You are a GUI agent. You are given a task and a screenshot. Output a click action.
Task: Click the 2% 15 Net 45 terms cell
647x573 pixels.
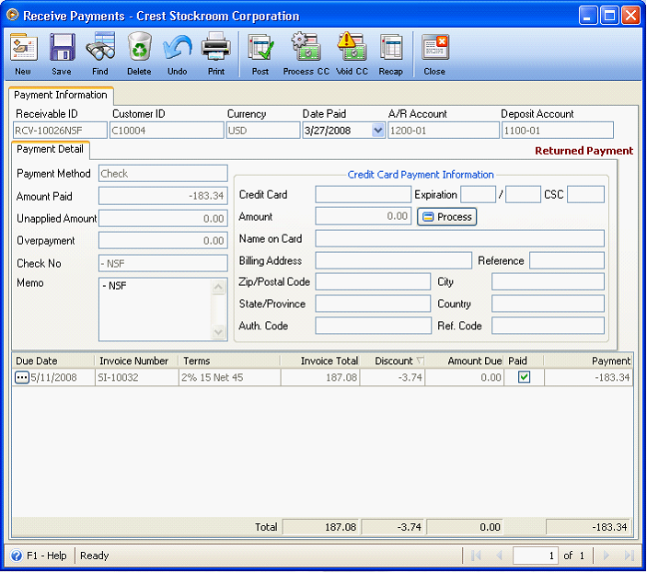229,377
